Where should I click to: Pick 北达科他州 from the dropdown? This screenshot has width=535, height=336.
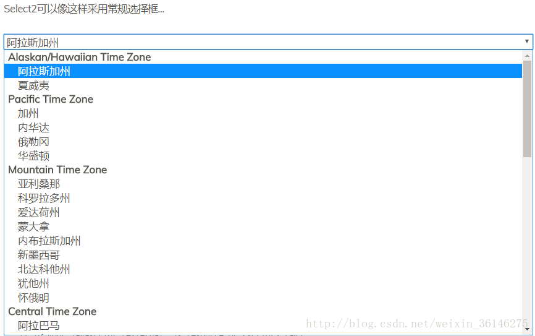44,269
